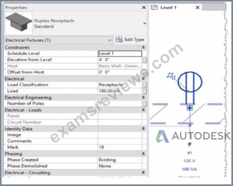
Task: Collapse the Phasing section
Action: (143, 154)
